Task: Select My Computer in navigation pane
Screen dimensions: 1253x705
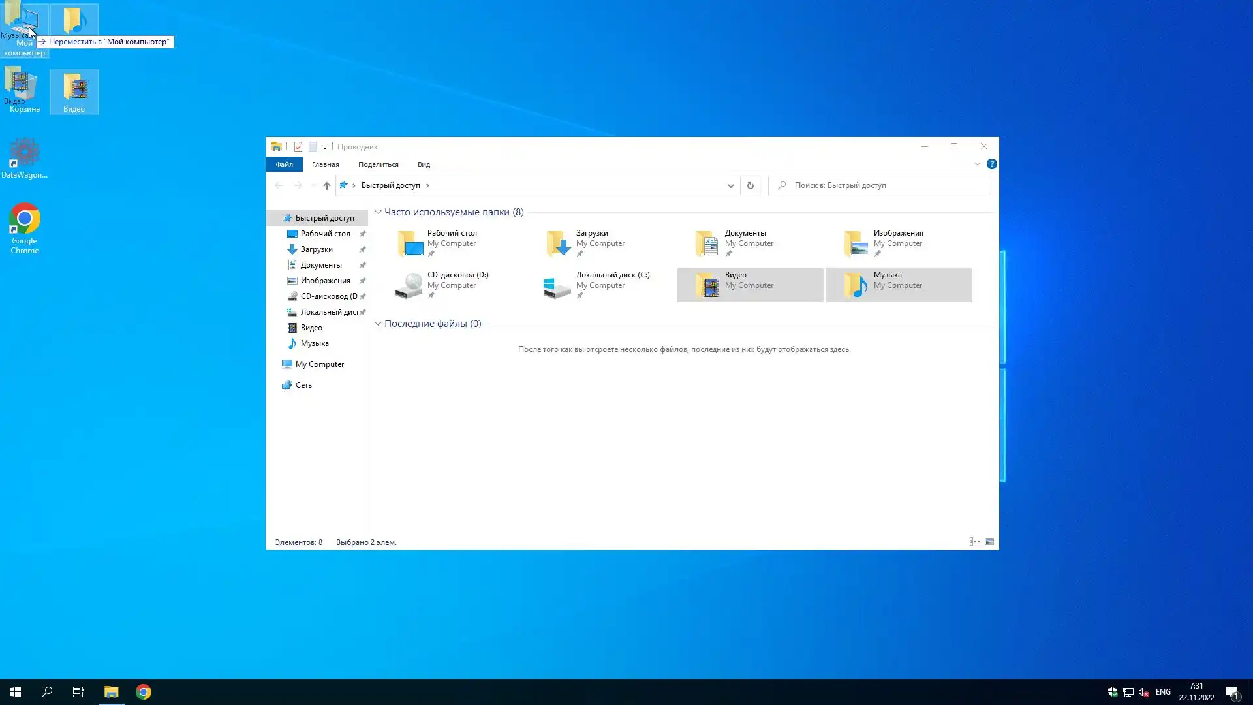Action: point(319,364)
